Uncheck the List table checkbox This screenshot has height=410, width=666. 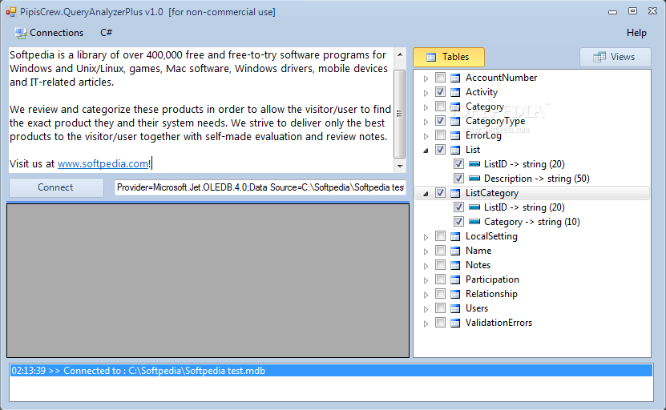441,150
